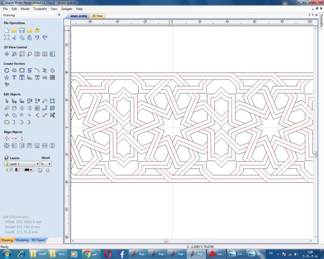This screenshot has height=259, width=324.
Task: Toggle the layer active checkbox
Action: point(11,170)
